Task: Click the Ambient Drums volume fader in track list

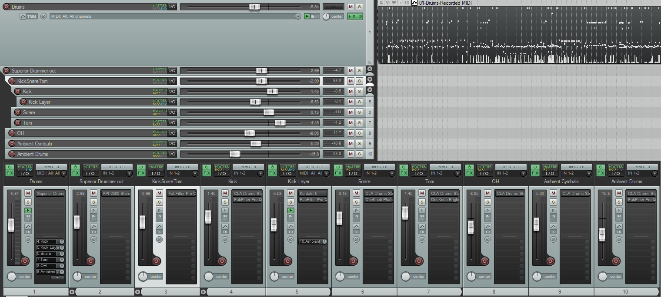Action: click(x=235, y=154)
